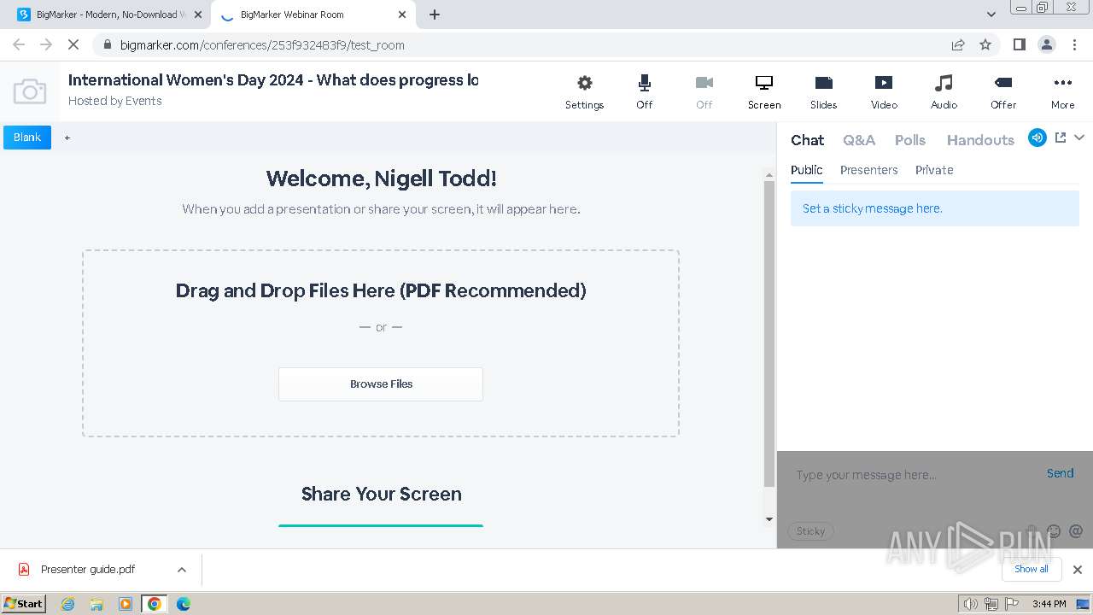Image resolution: width=1093 pixels, height=615 pixels.
Task: Click the main area scrollbar thumb
Action: (x=769, y=333)
